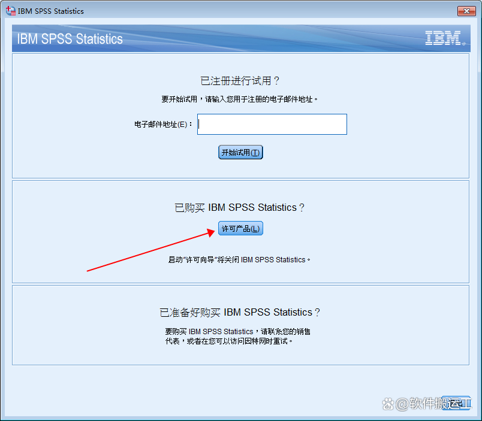The height and width of the screenshot is (421, 482).
Task: Focus the email address input field
Action: pos(272,124)
